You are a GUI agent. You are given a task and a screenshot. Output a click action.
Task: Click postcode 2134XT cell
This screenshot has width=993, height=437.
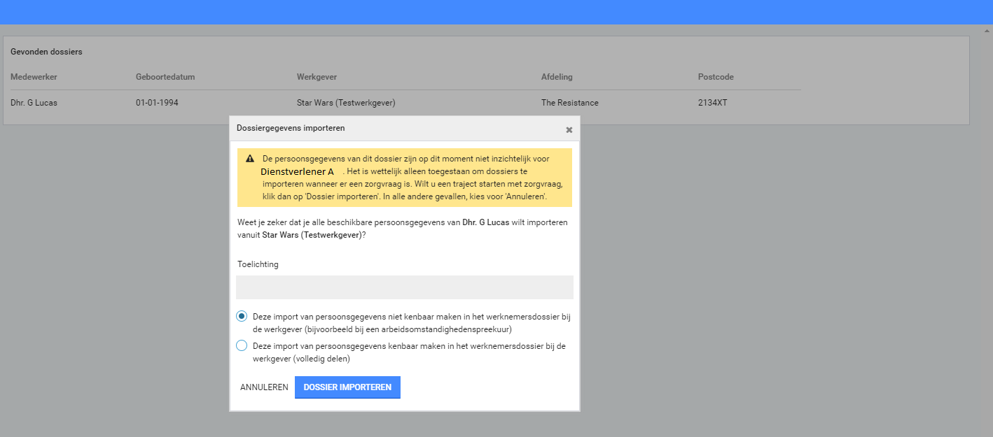[x=712, y=103]
